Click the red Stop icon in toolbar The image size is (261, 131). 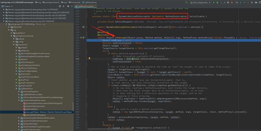[x=232, y=3]
